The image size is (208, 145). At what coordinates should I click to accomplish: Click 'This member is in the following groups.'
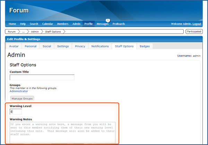pos(33,88)
